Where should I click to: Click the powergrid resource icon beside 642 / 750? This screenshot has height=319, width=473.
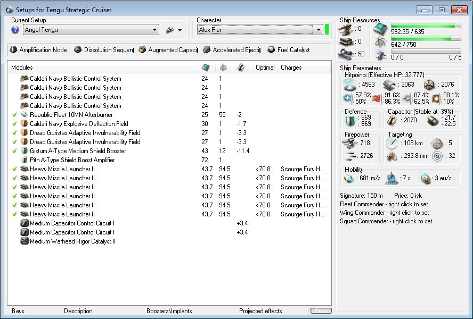(381, 41)
